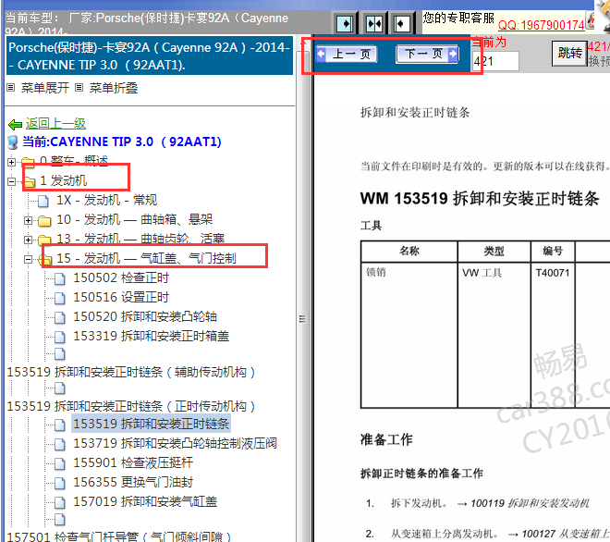The image size is (610, 542).
Task: Click 返回上一级 to go back a level
Action: pos(55,123)
